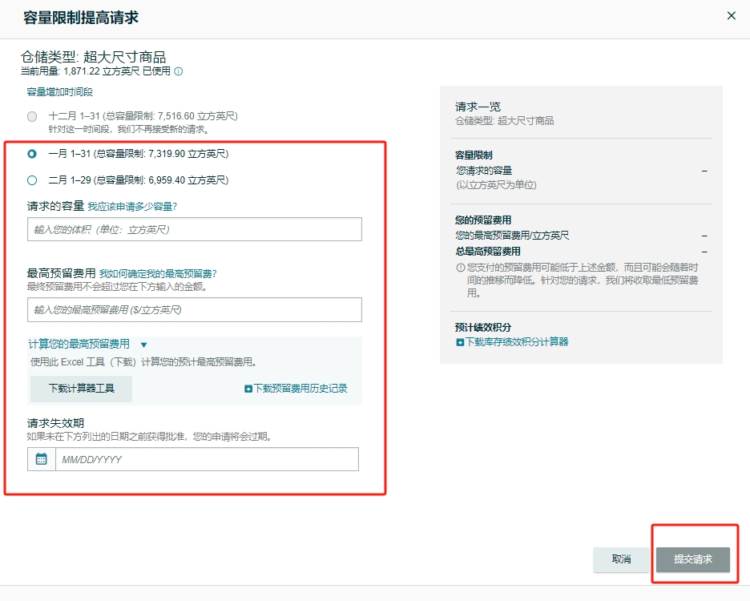
Task: Cancel the dialog with 取消 button
Action: tap(621, 559)
